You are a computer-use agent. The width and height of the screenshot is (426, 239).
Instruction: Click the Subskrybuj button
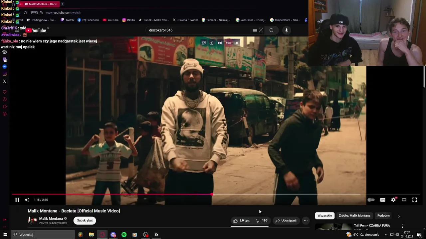[x=85, y=220]
